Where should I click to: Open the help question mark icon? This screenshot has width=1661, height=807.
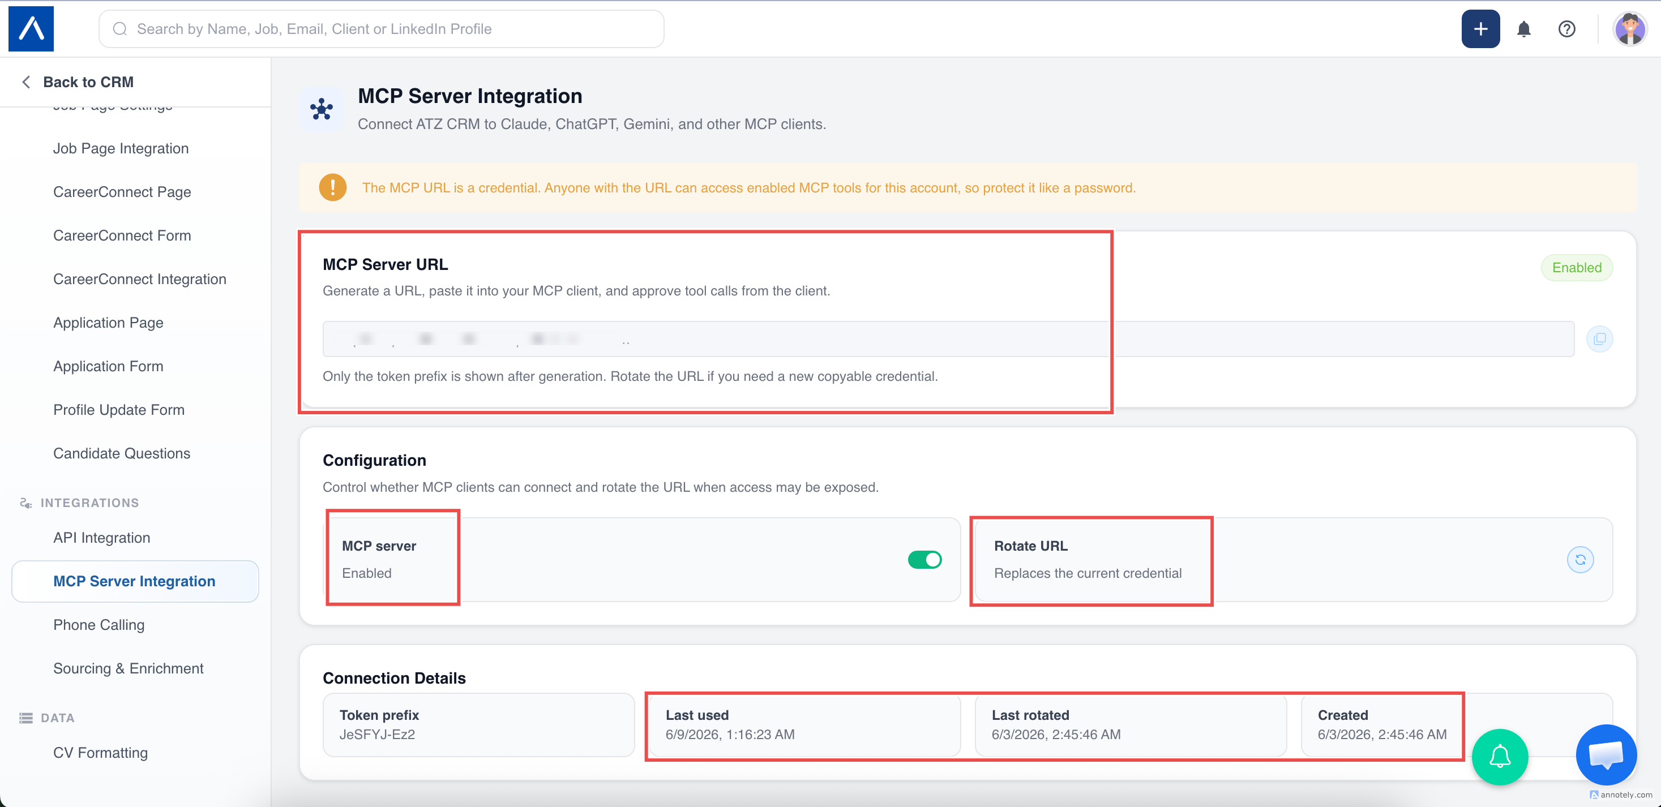tap(1567, 29)
